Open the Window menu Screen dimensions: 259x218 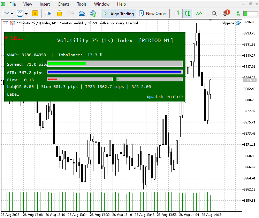102,4
